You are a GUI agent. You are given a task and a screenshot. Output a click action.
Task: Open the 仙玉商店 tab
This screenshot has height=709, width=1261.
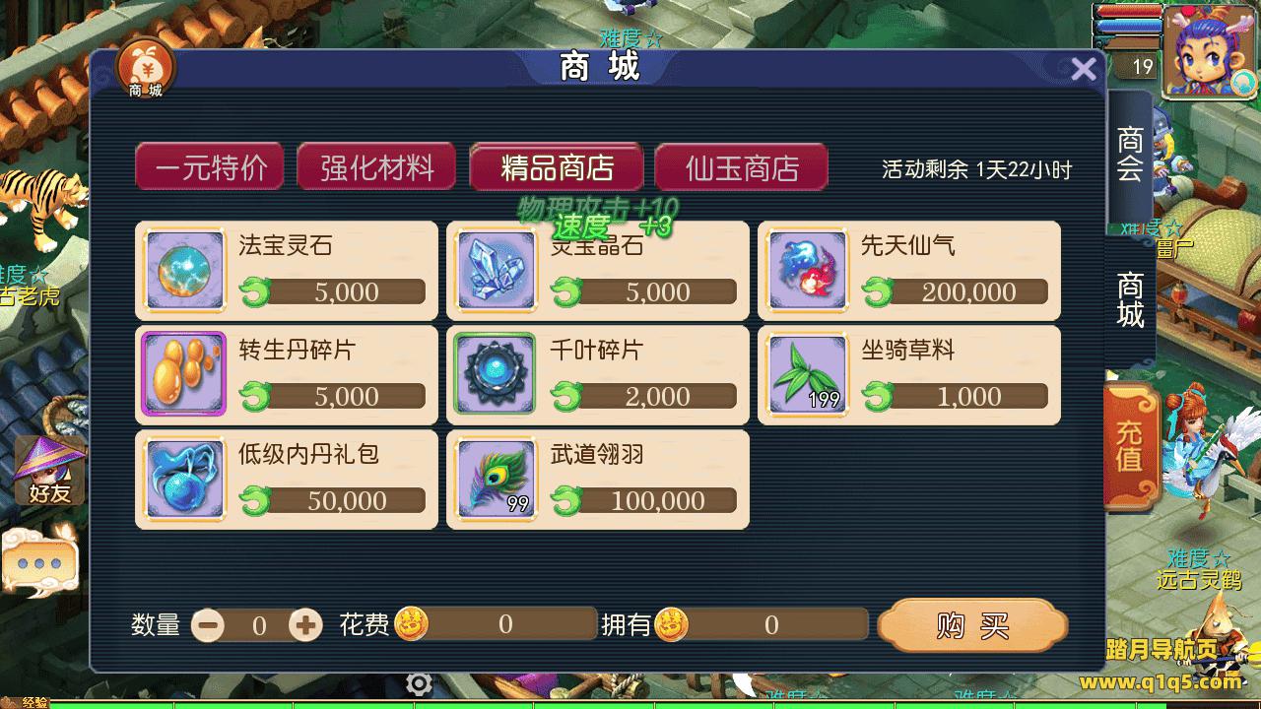(x=742, y=166)
